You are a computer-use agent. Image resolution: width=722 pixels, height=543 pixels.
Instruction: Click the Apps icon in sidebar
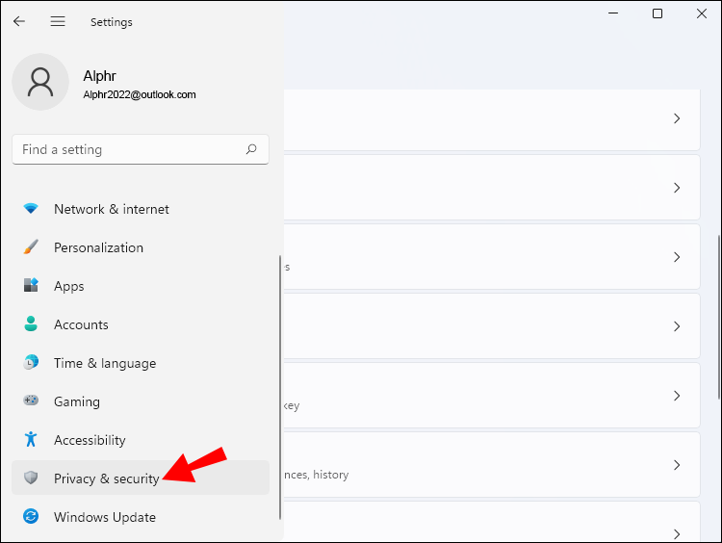pyautogui.click(x=31, y=286)
